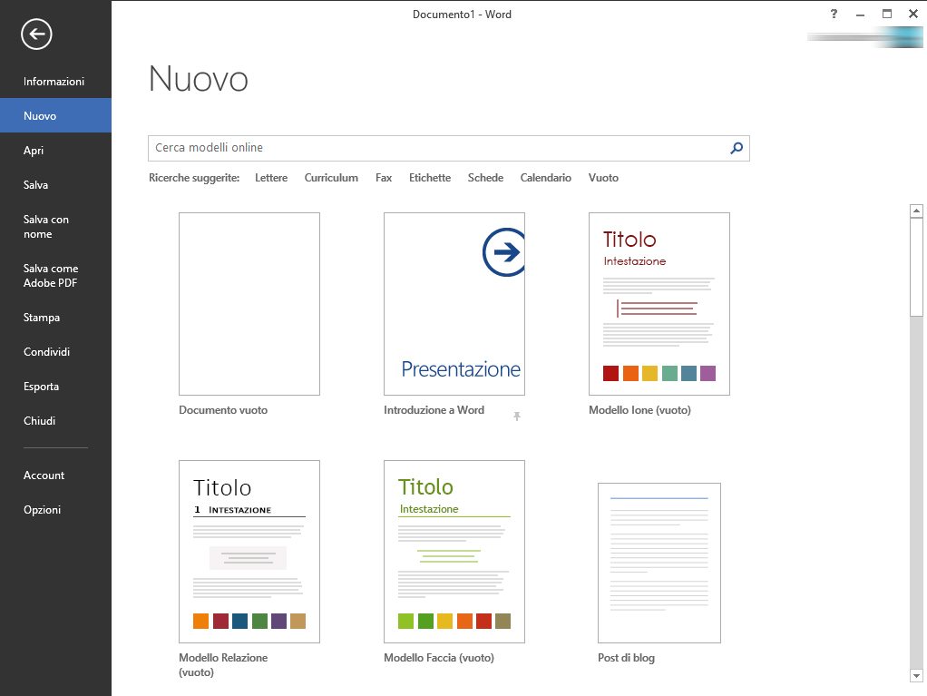Click the Cerca modelli online field
Viewport: 927px width, 696px height.
pyautogui.click(x=435, y=148)
